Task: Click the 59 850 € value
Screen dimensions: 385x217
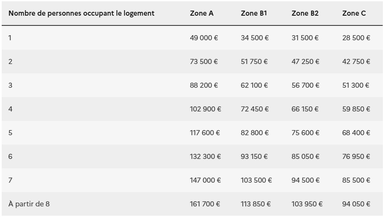Action: pyautogui.click(x=356, y=109)
